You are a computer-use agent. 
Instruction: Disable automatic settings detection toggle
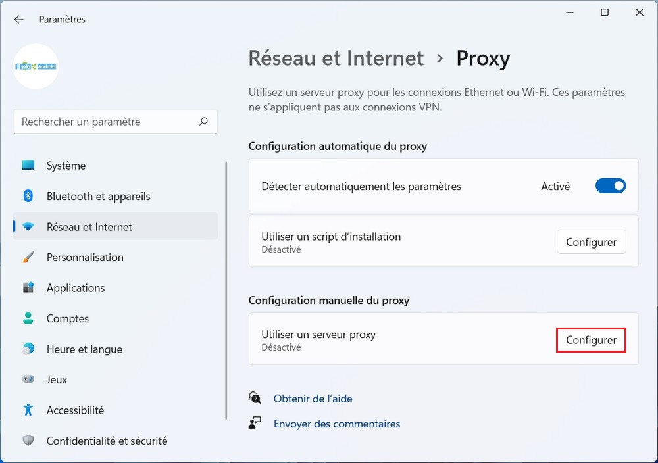610,186
